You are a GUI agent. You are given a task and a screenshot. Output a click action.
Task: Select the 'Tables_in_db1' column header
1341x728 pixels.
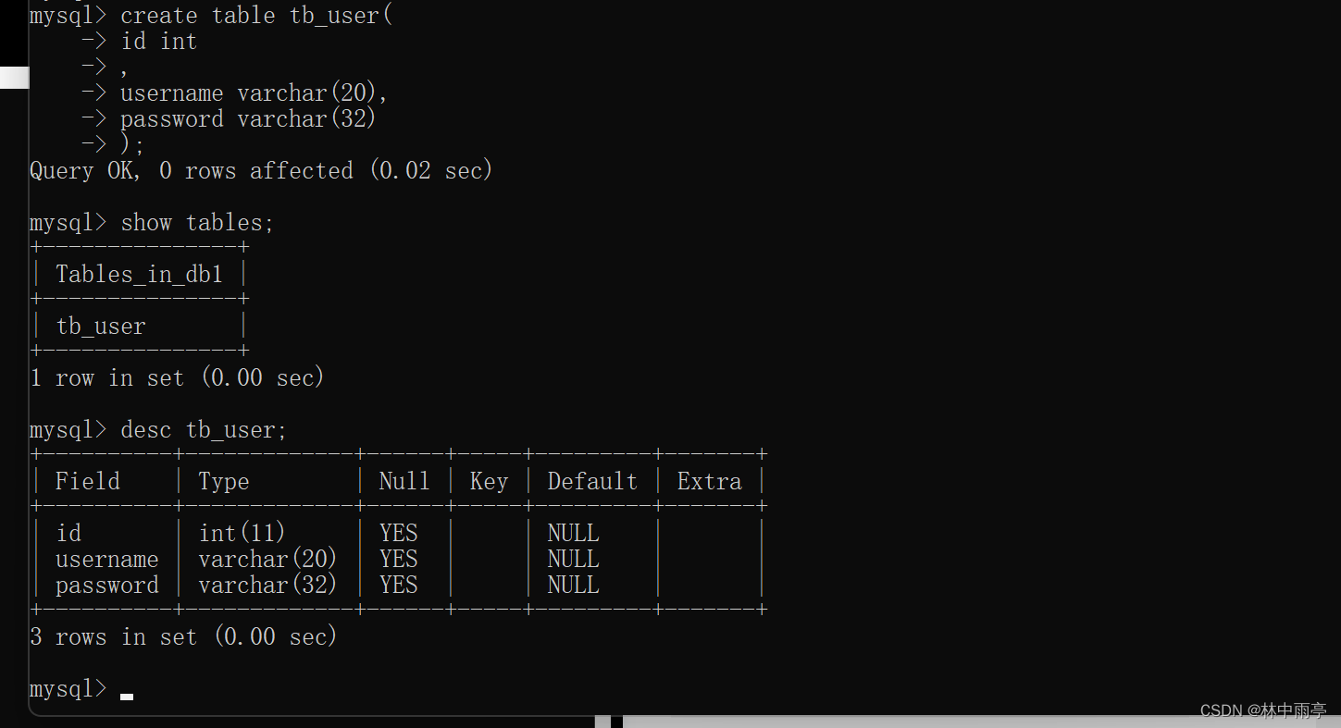[x=139, y=275]
